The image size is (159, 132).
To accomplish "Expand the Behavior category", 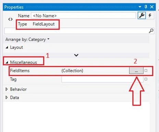I will 7,89.
